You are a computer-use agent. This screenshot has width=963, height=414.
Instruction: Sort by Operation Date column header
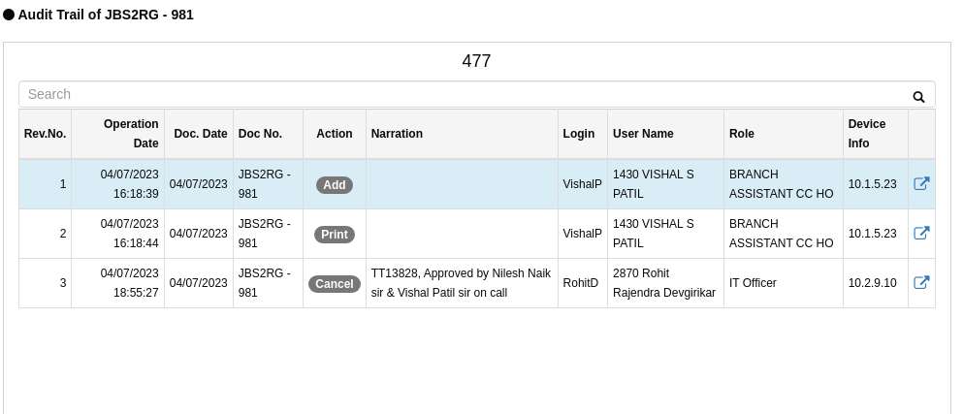[118, 134]
